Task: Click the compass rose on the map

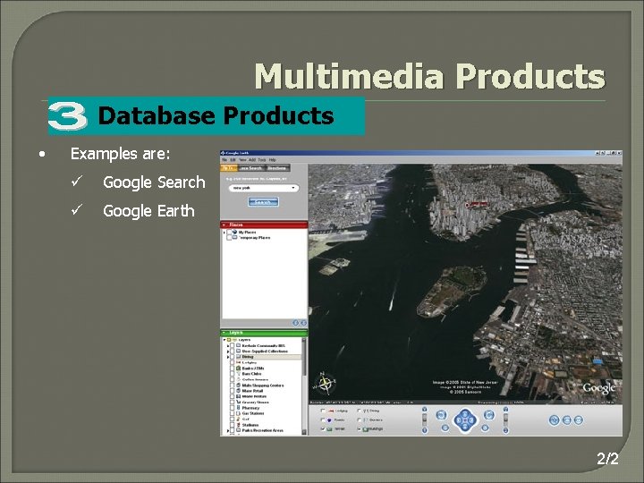Action: point(326,383)
